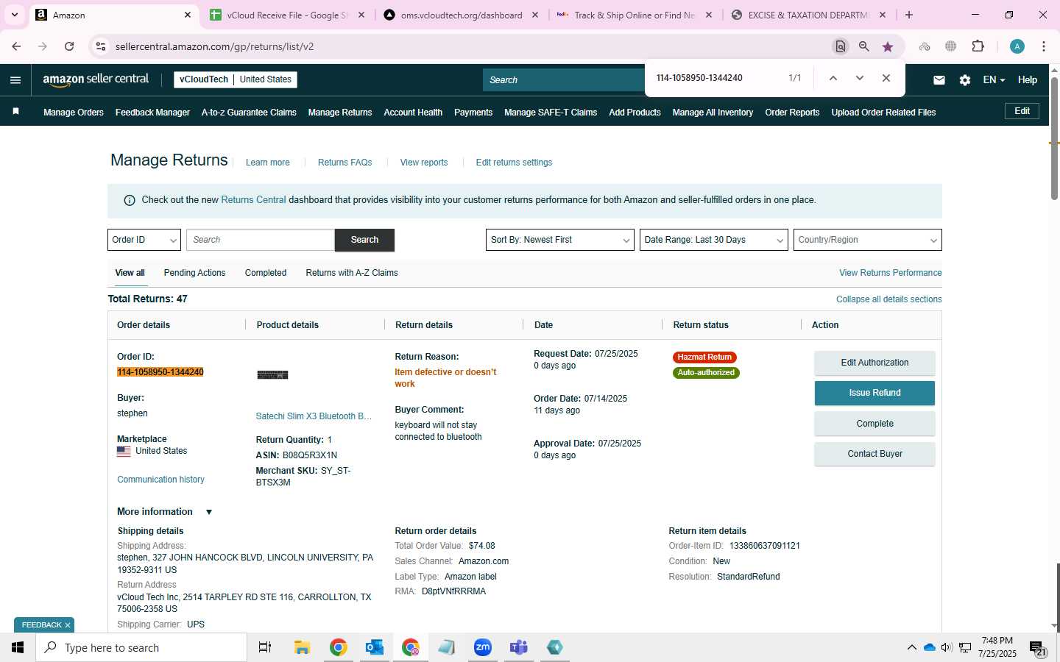Click the black Search button
Viewport: 1060px width, 662px height.
pyautogui.click(x=364, y=240)
